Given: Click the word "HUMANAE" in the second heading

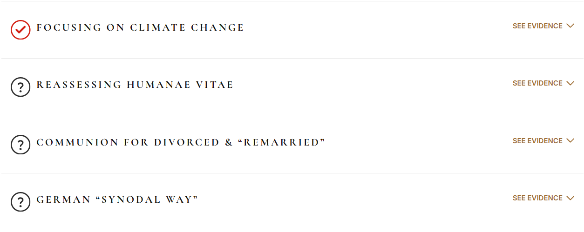Looking at the screenshot, I should [x=158, y=85].
